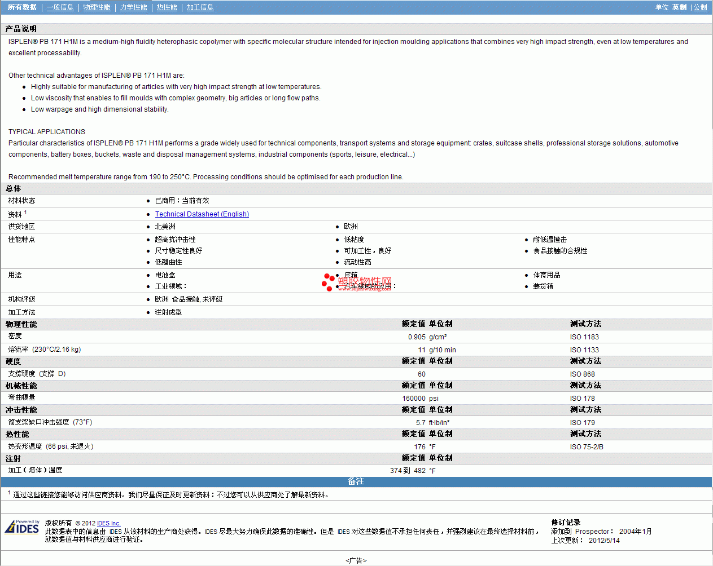Click the IDES logo
Screen dimensions: 713x566
pos(22,527)
